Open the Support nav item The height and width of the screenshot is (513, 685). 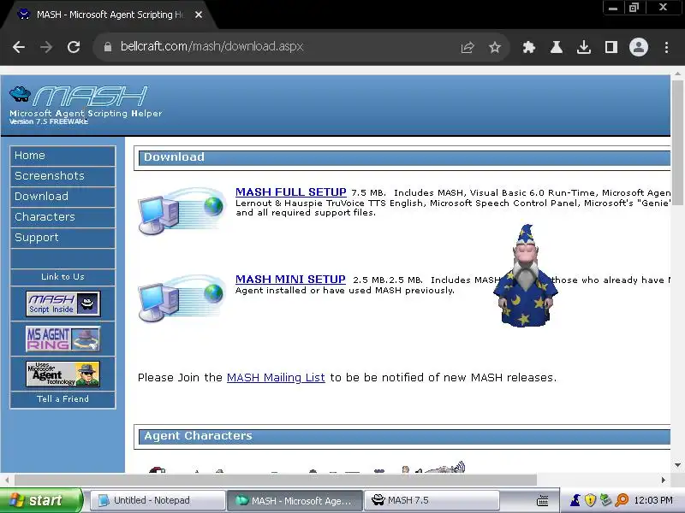coord(63,238)
